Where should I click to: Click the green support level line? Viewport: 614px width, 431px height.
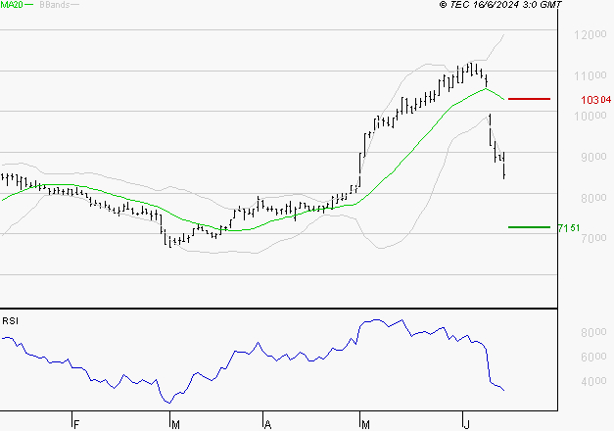click(x=529, y=227)
